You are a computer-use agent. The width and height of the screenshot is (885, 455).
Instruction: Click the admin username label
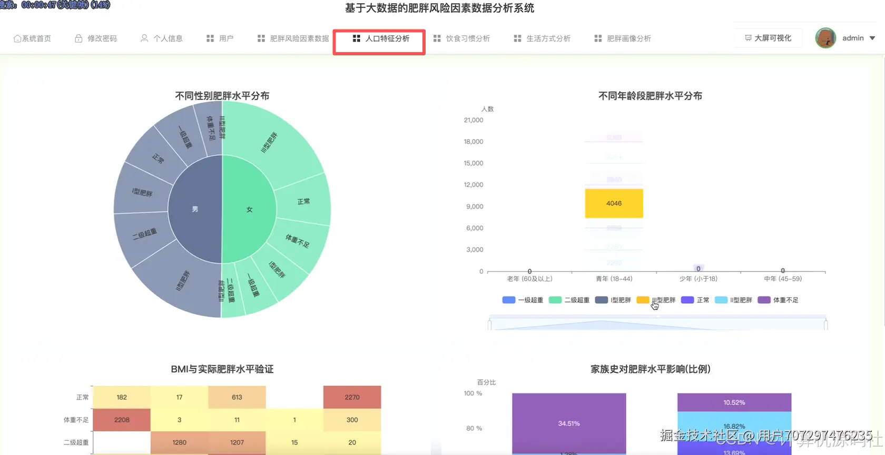click(853, 38)
